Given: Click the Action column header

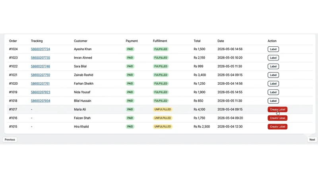Looking at the screenshot, I should pyautogui.click(x=272, y=41).
